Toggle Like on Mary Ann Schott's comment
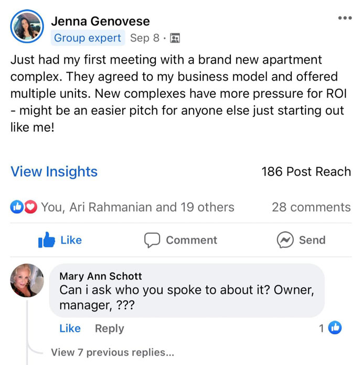The width and height of the screenshot is (362, 365). (70, 328)
